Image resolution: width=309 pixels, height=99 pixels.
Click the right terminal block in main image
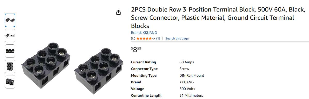99,71
